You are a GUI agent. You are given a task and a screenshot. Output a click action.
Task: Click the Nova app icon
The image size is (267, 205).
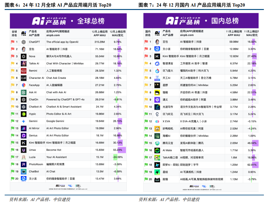click(x=24, y=56)
